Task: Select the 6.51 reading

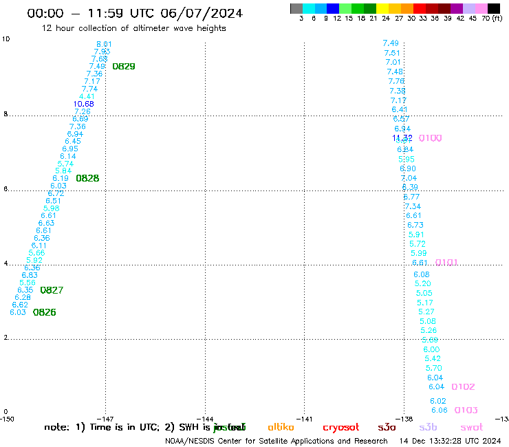Action: pyautogui.click(x=53, y=201)
